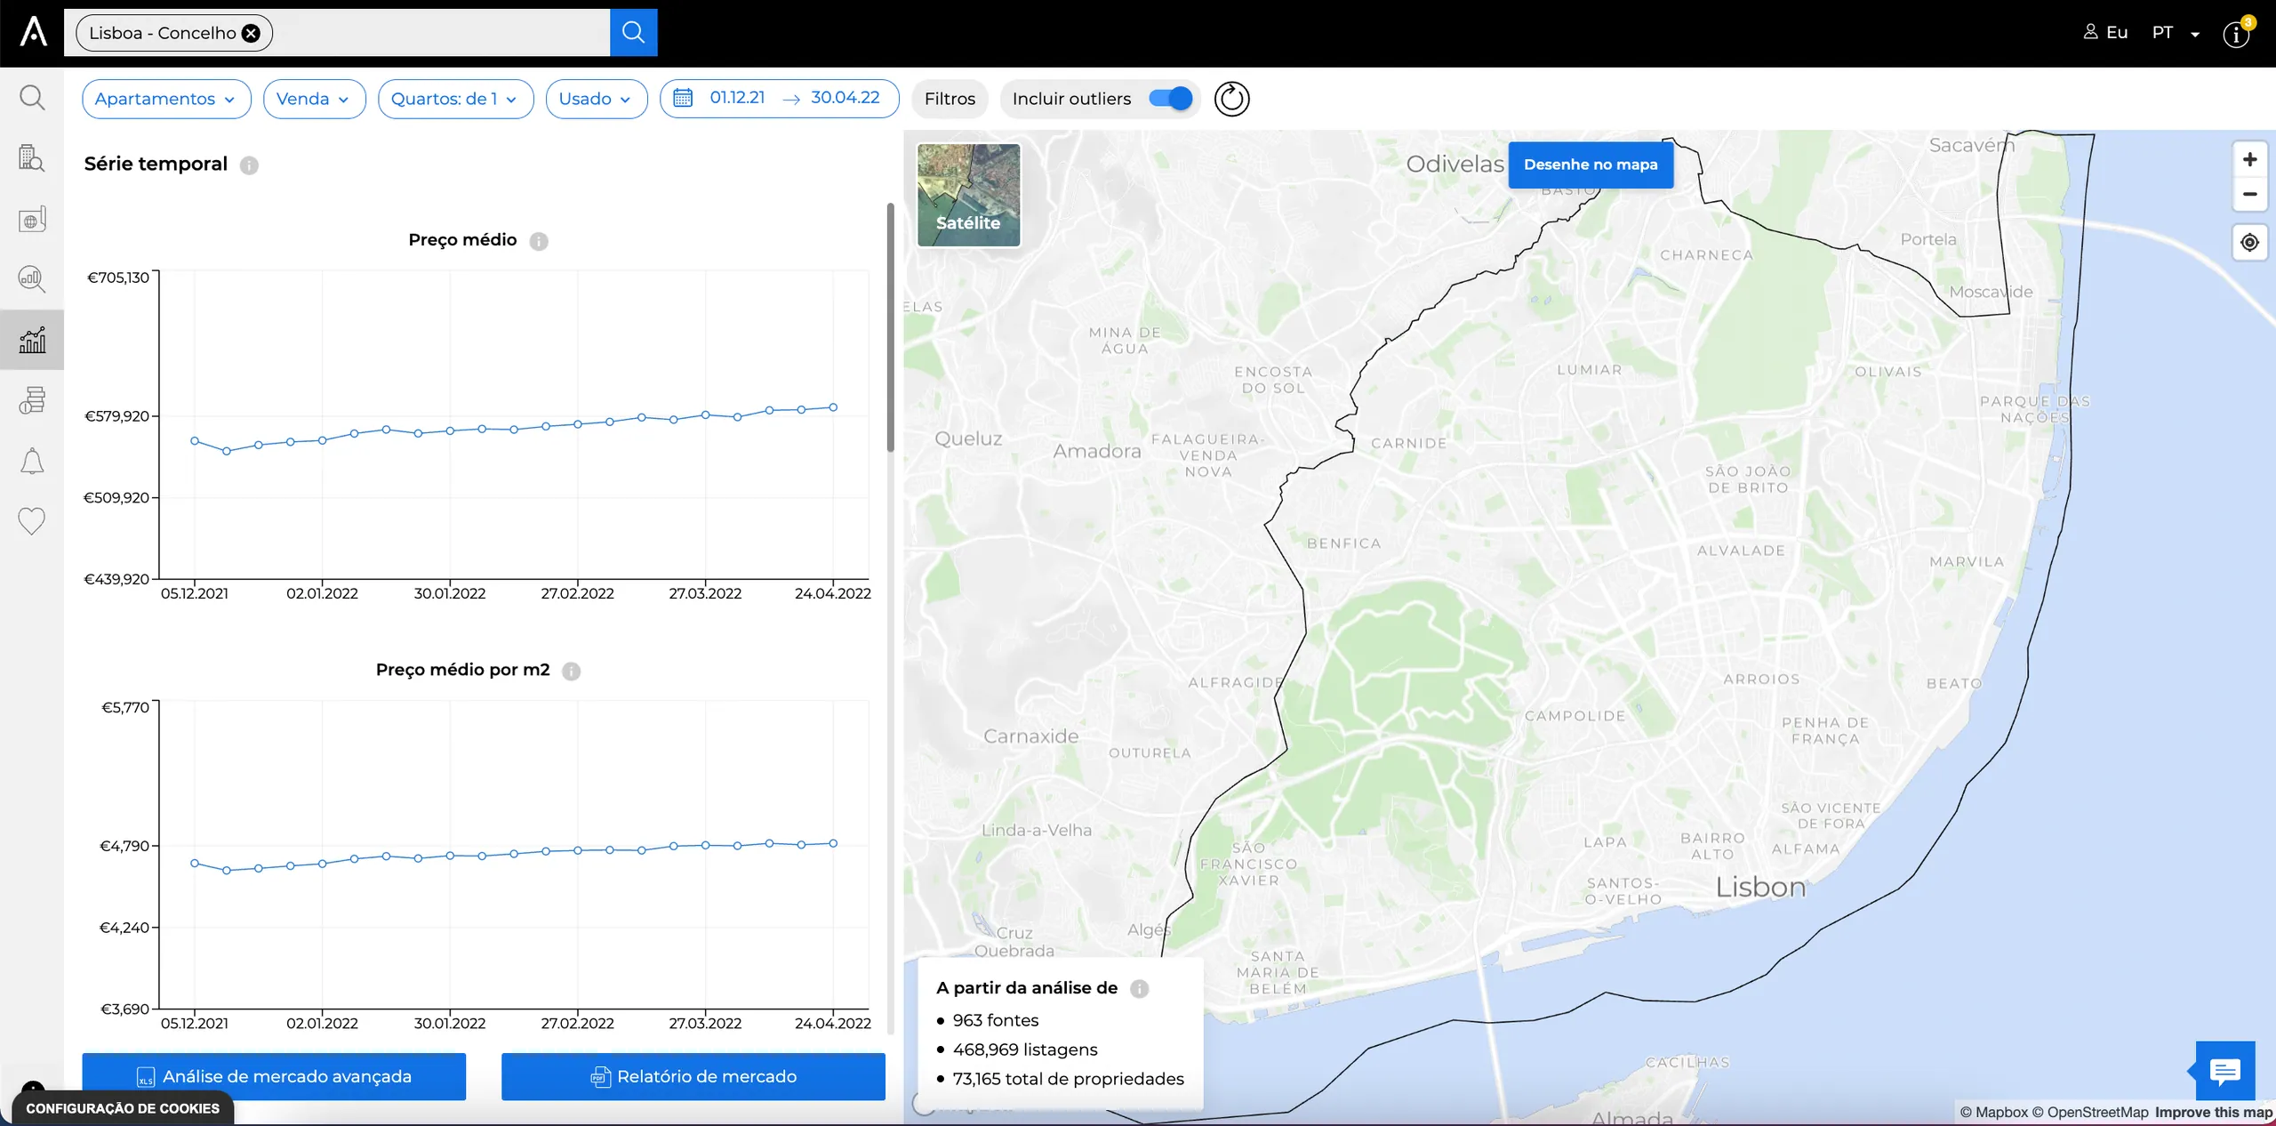Open the info notifications icon in header

pos(2237,34)
